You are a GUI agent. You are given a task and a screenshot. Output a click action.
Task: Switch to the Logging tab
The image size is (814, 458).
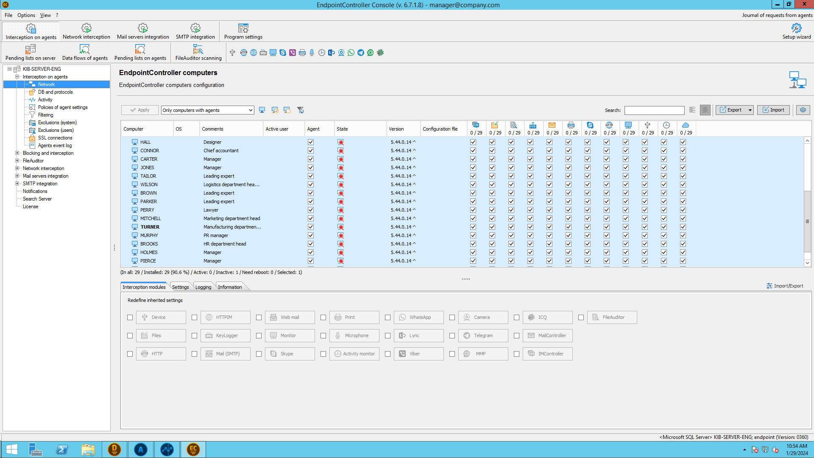pos(203,287)
